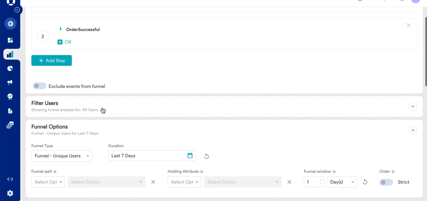427x201 pixels.
Task: Click the step number 2 circle
Action: 43,36
